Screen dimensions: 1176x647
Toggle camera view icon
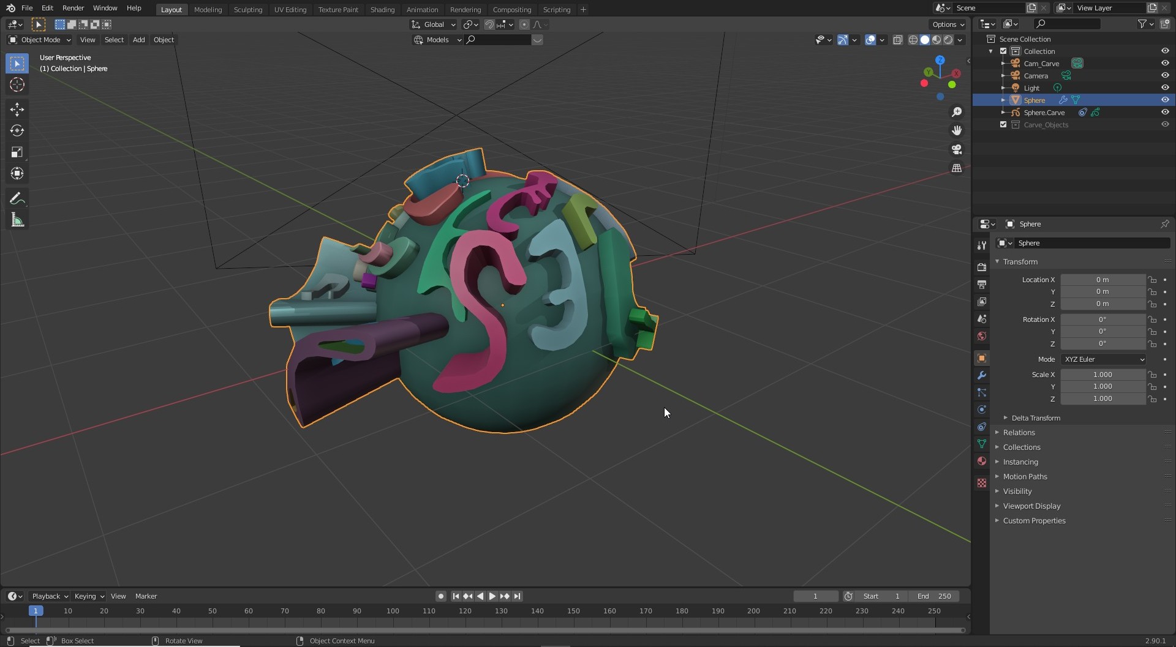pos(957,149)
